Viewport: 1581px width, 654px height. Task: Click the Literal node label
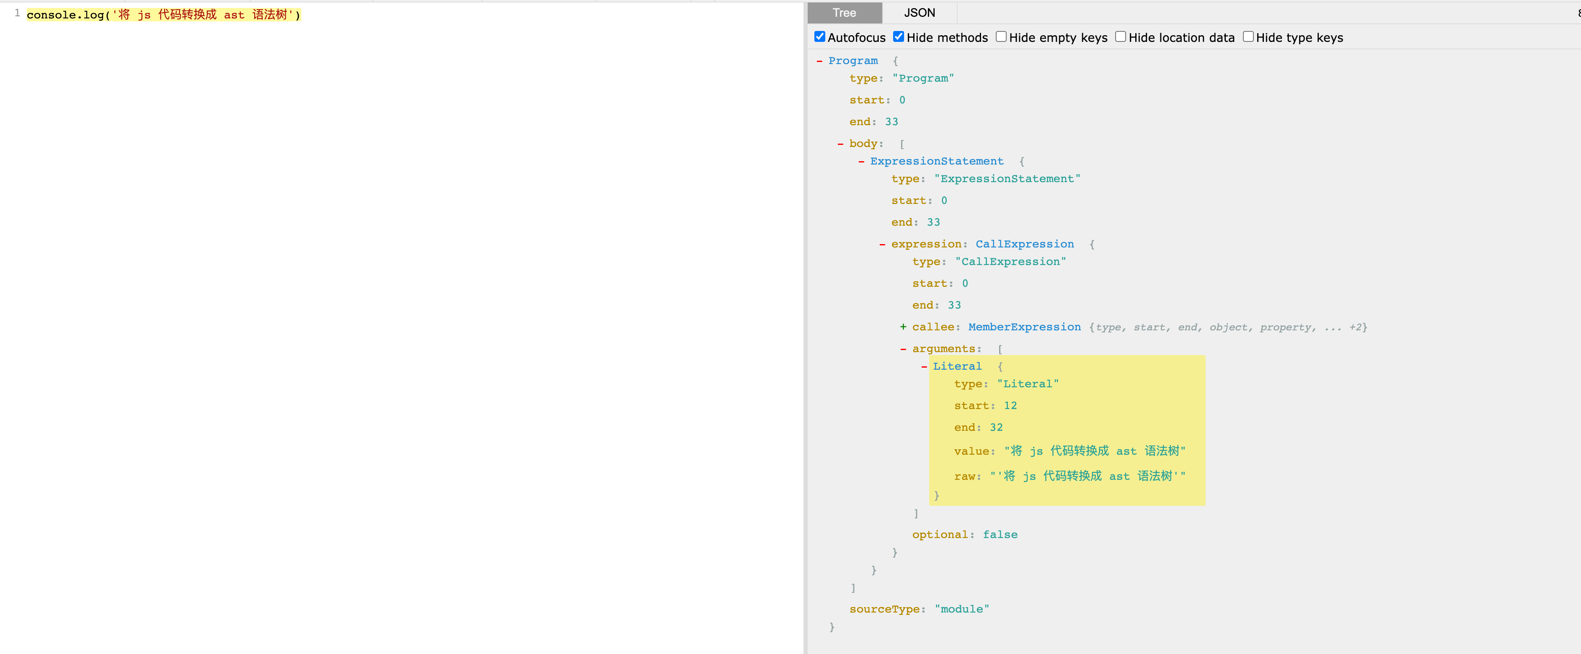(x=957, y=366)
